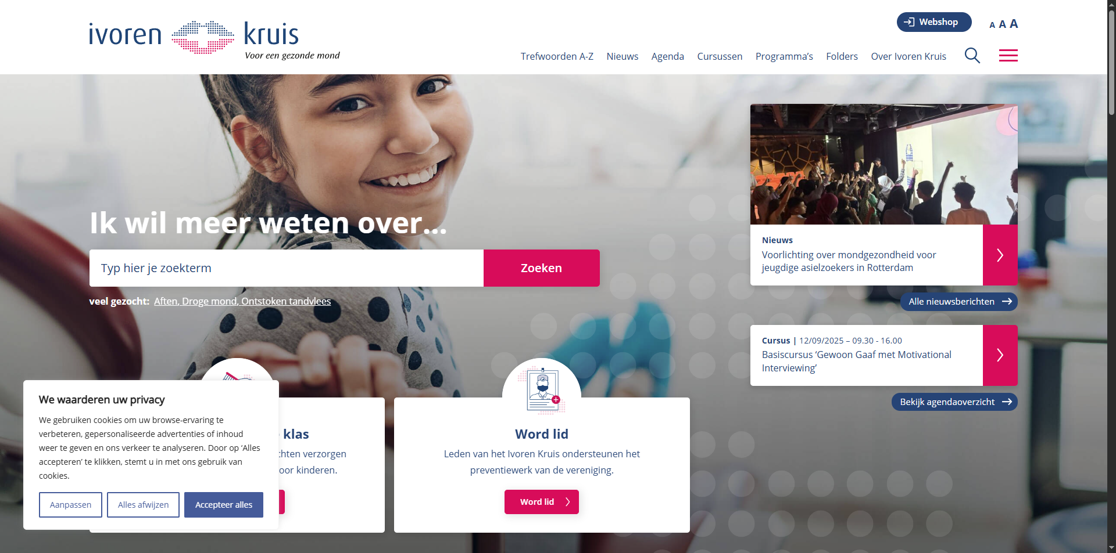Viewport: 1116px width, 553px height.
Task: Open the news photo thumbnail of the audience
Action: (884, 164)
